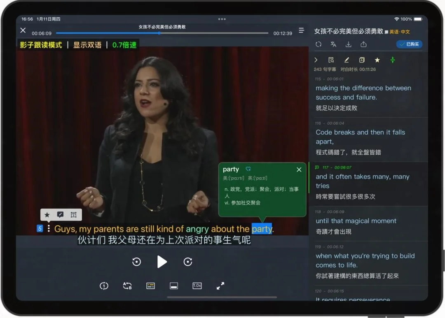Screen dimensions: 445x318
Task: Jump to subtitle 'until that magical moment'
Action: tap(368, 223)
